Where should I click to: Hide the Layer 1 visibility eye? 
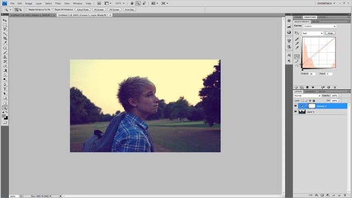tap(295, 112)
